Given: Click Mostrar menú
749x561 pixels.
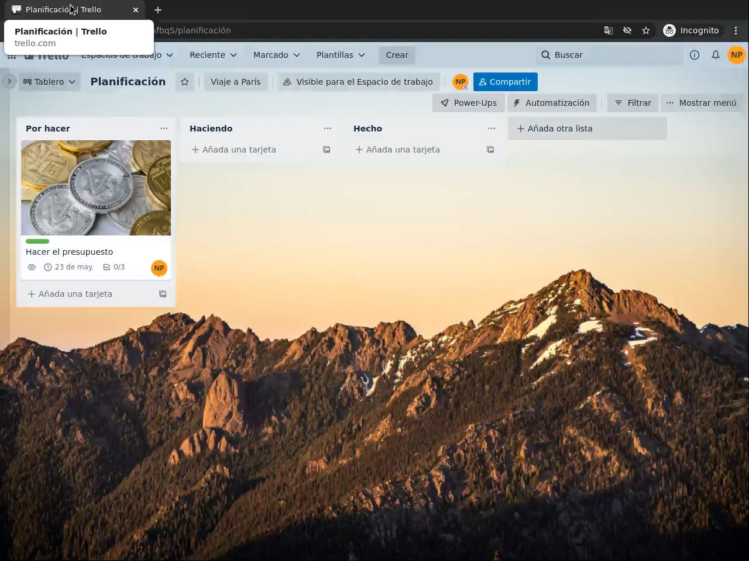Looking at the screenshot, I should [x=702, y=103].
